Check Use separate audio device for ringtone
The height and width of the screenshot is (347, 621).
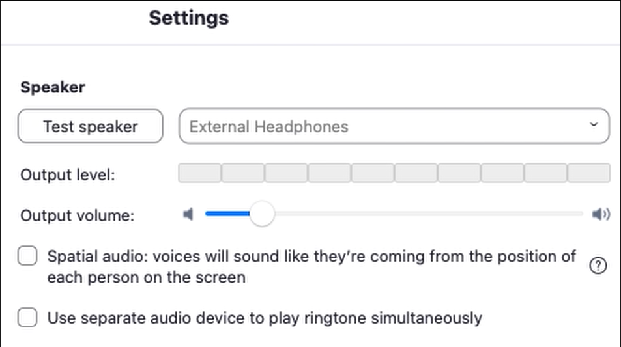pyautogui.click(x=27, y=318)
